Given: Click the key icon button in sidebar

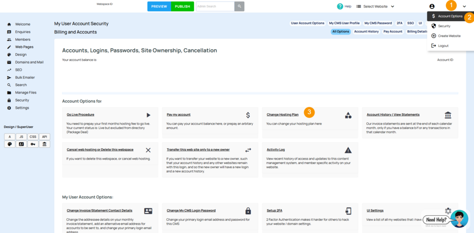Looking at the screenshot, I should click(33, 144).
